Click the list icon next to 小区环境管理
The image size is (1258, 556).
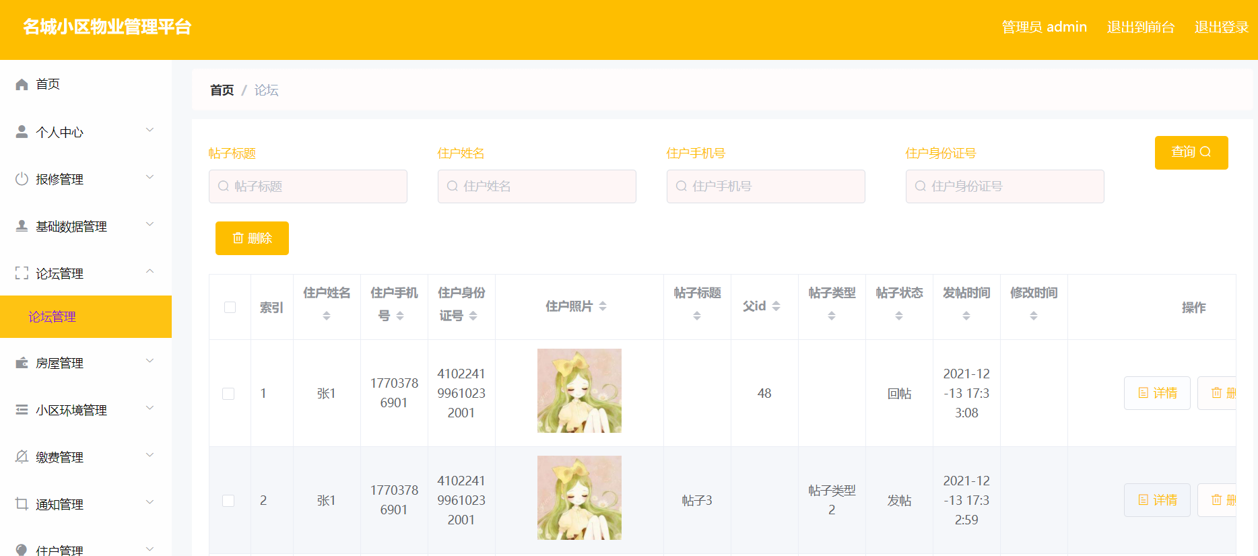click(22, 410)
